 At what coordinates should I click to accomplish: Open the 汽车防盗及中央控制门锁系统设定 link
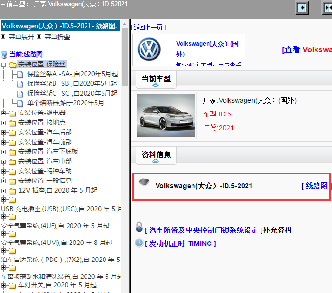[x=204, y=230]
